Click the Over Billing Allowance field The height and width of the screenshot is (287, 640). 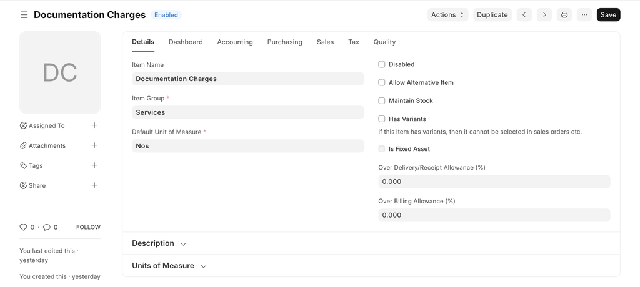point(494,215)
